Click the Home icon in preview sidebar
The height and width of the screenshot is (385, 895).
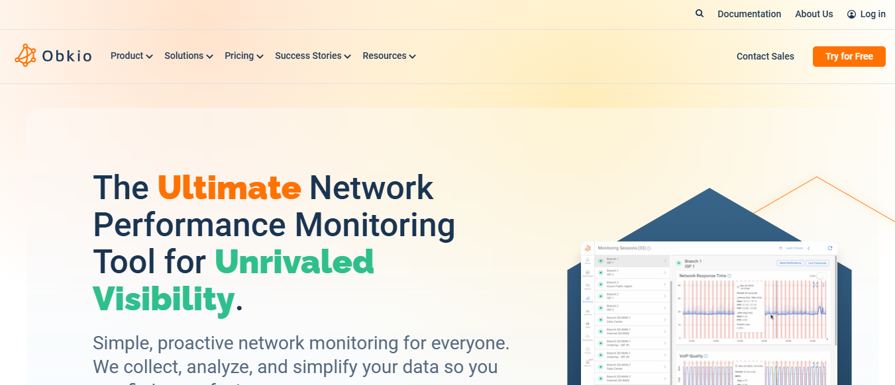coord(588,261)
